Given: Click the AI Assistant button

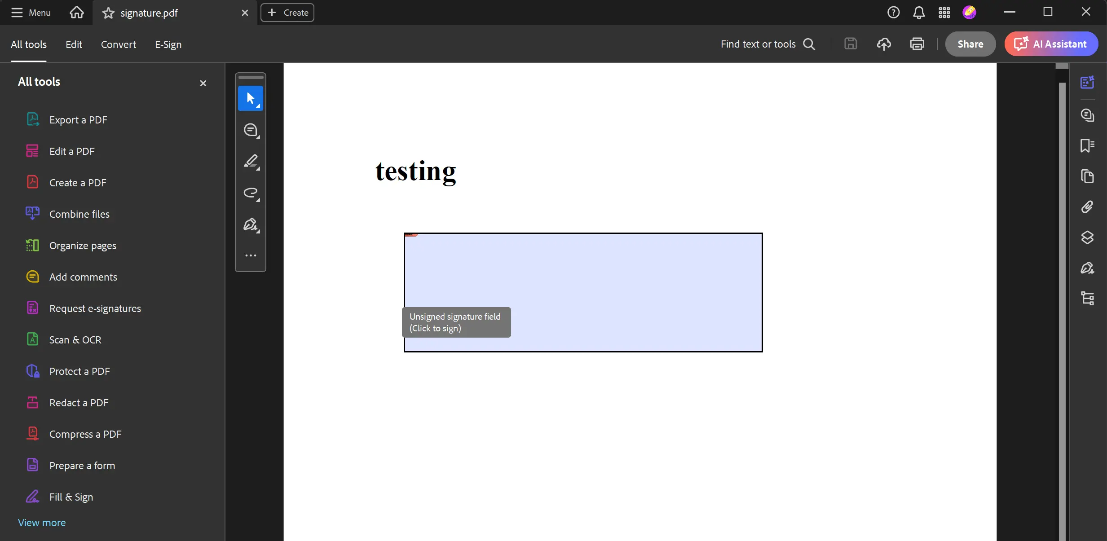Looking at the screenshot, I should point(1051,44).
